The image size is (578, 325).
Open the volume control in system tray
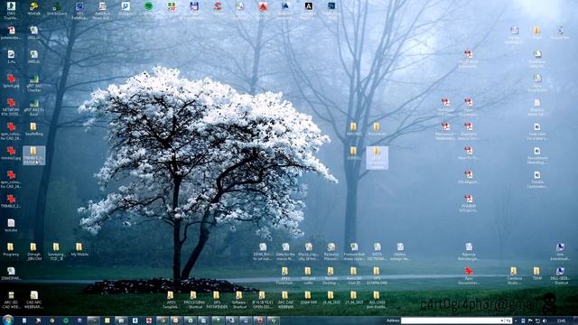click(545, 321)
